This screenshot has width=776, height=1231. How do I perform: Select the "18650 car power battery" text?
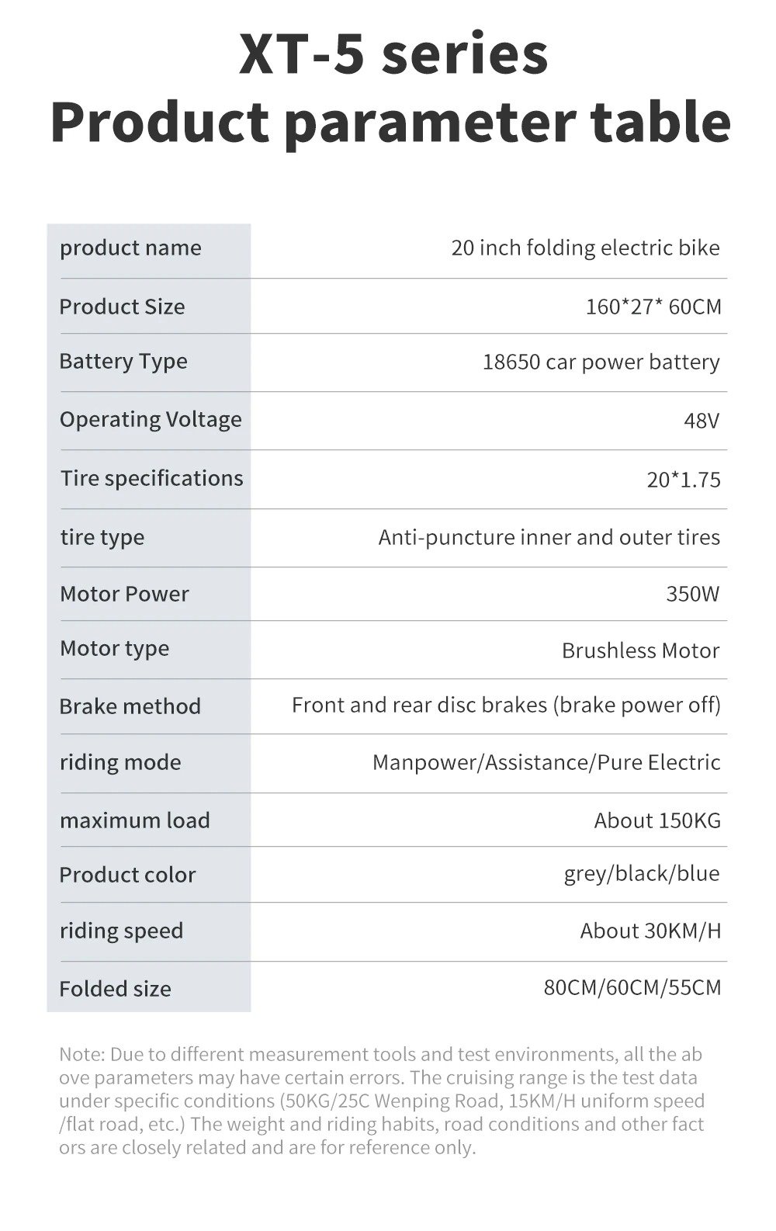[x=601, y=362]
